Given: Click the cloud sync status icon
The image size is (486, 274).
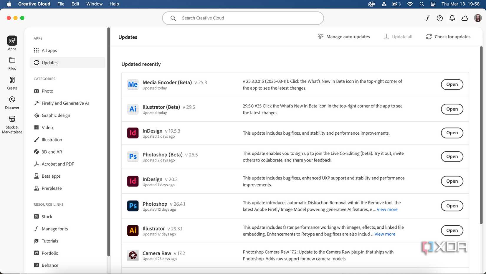Looking at the screenshot, I should [465, 18].
